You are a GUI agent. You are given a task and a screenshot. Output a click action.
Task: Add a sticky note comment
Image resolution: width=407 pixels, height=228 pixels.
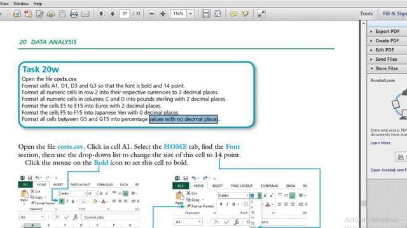[233, 14]
